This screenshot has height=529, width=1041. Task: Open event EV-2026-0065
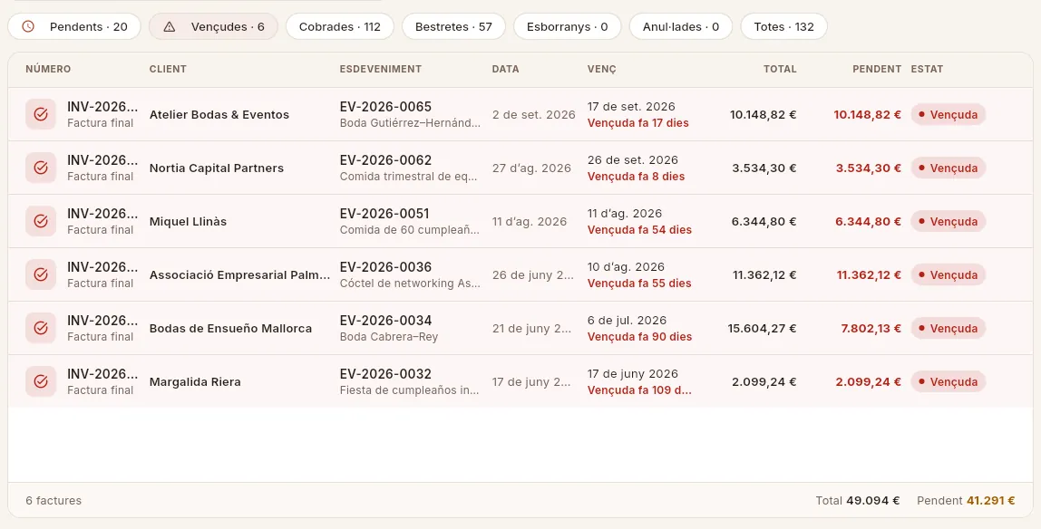pos(385,107)
